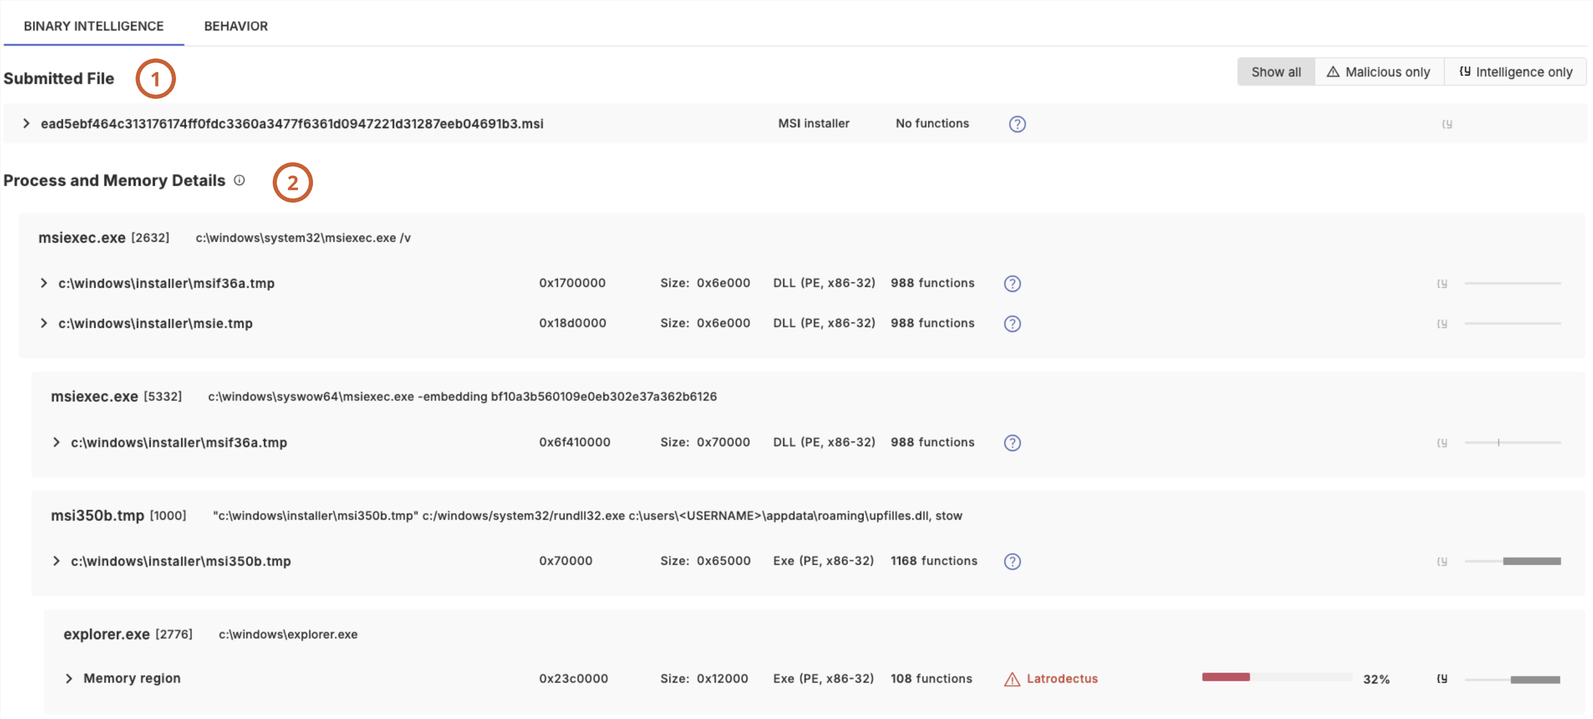Open Binary Intelligence tab

(x=93, y=26)
